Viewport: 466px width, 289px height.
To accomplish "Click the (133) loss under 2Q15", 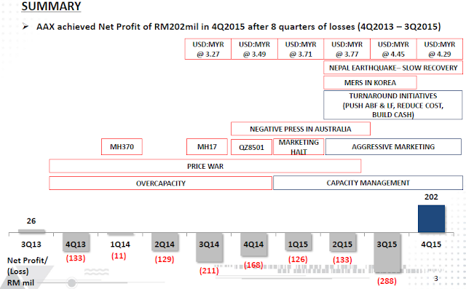I will tap(342, 260).
